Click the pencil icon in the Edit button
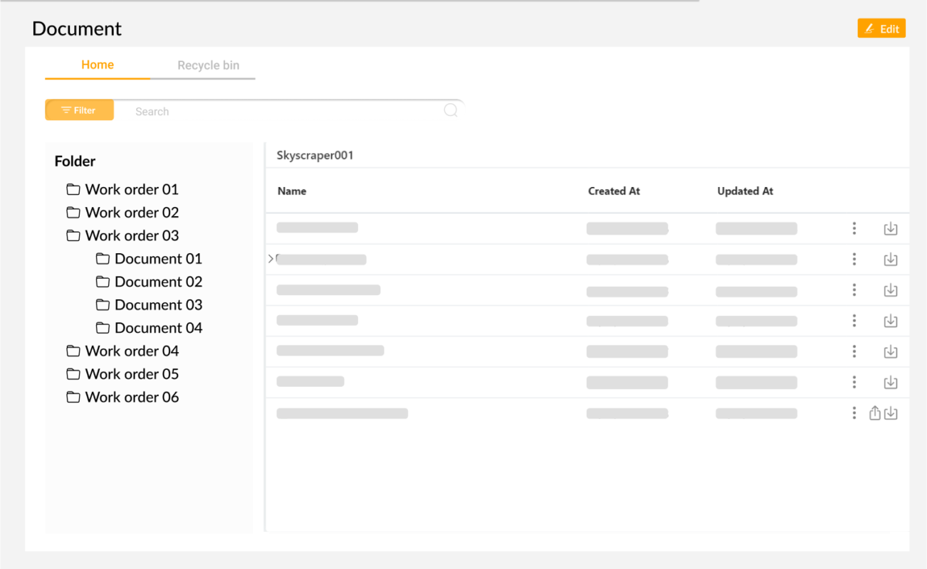This screenshot has width=927, height=569. [x=869, y=28]
